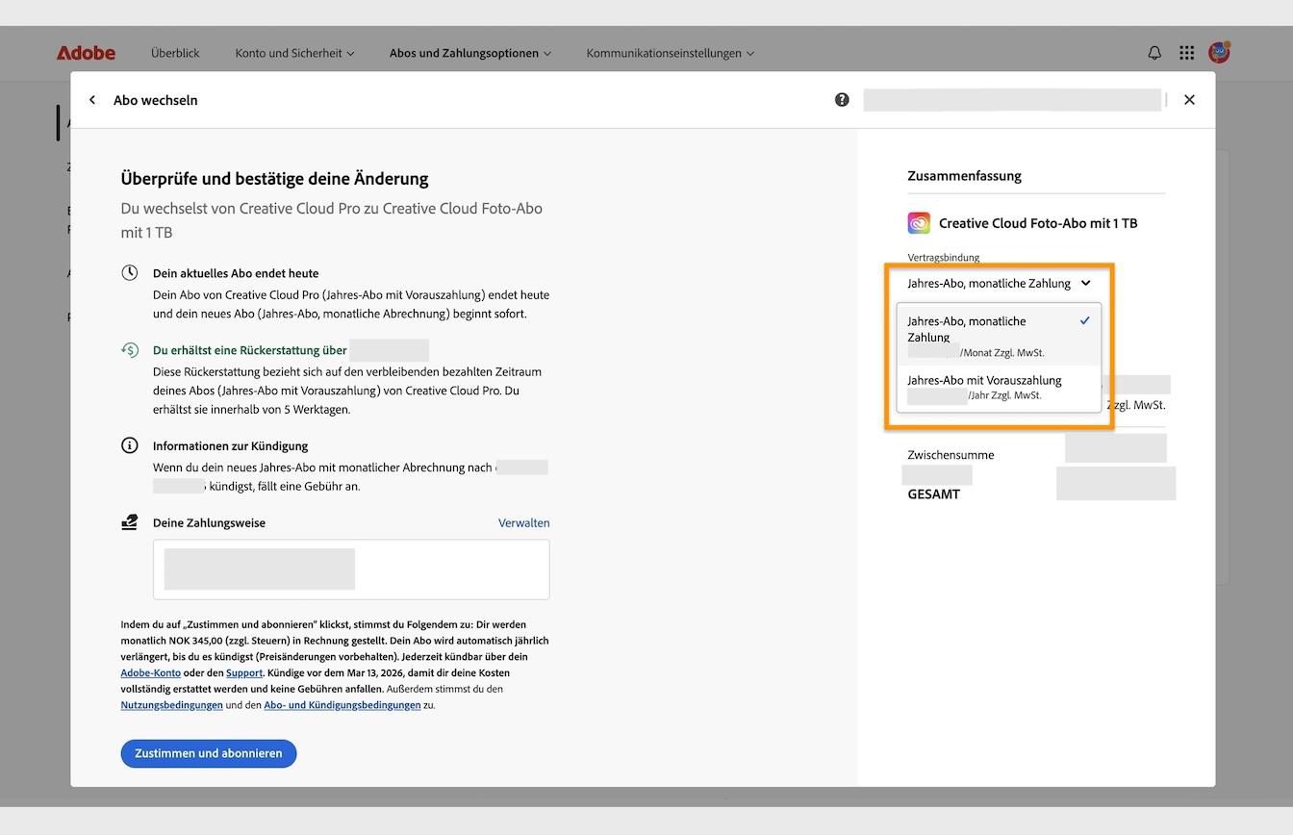The image size is (1293, 835).
Task: Expand the Konto und Sicherheit menu
Action: pyautogui.click(x=293, y=53)
